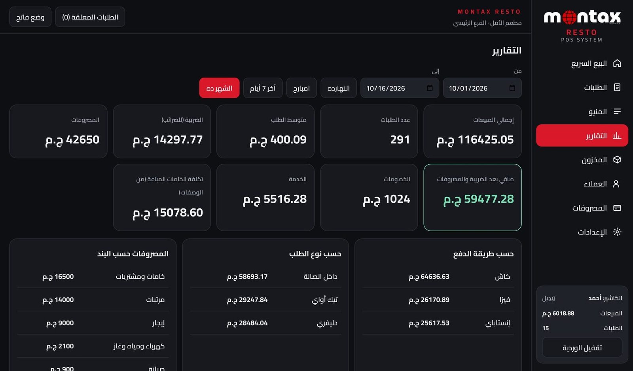Click the end date field 10/16/2026
633x371 pixels.
400,88
